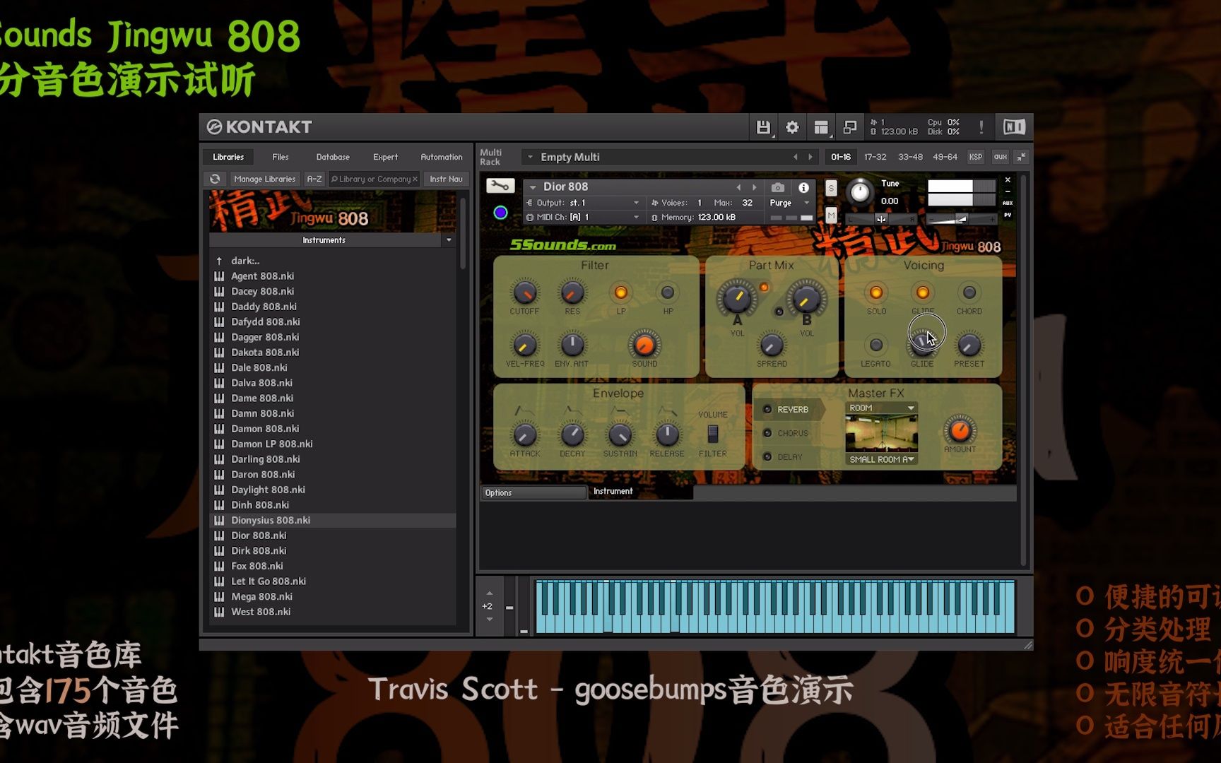
Task: Toggle the LEGATO button
Action: (x=876, y=345)
